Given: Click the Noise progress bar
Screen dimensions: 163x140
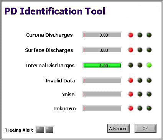Looking at the screenshot, I should click(x=102, y=94).
